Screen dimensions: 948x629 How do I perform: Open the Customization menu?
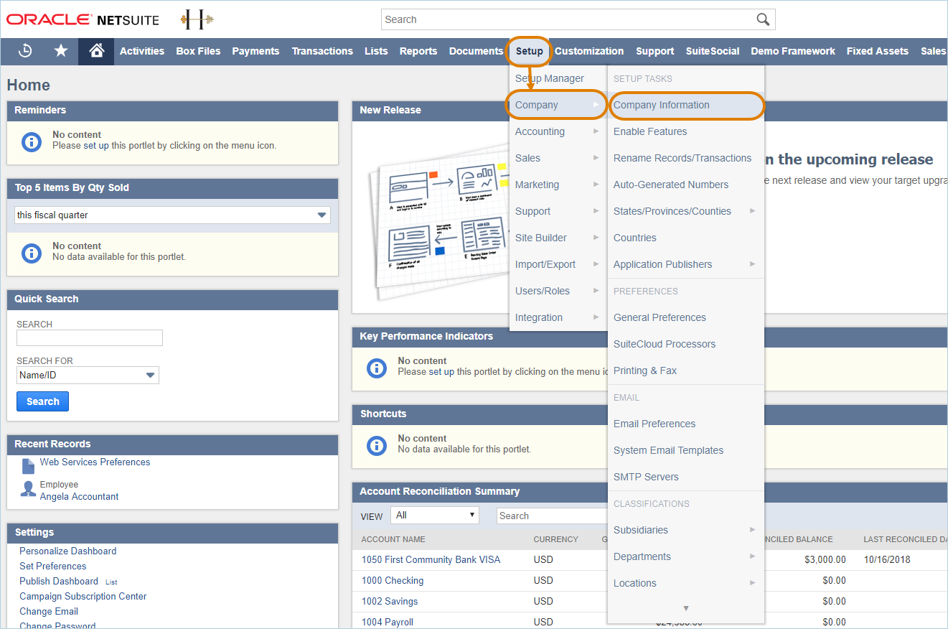[589, 51]
